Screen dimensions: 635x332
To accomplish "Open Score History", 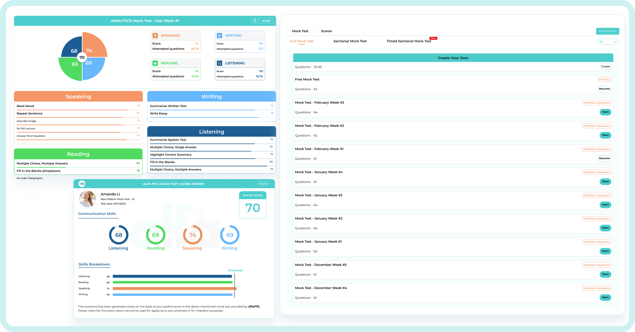I will (x=608, y=31).
